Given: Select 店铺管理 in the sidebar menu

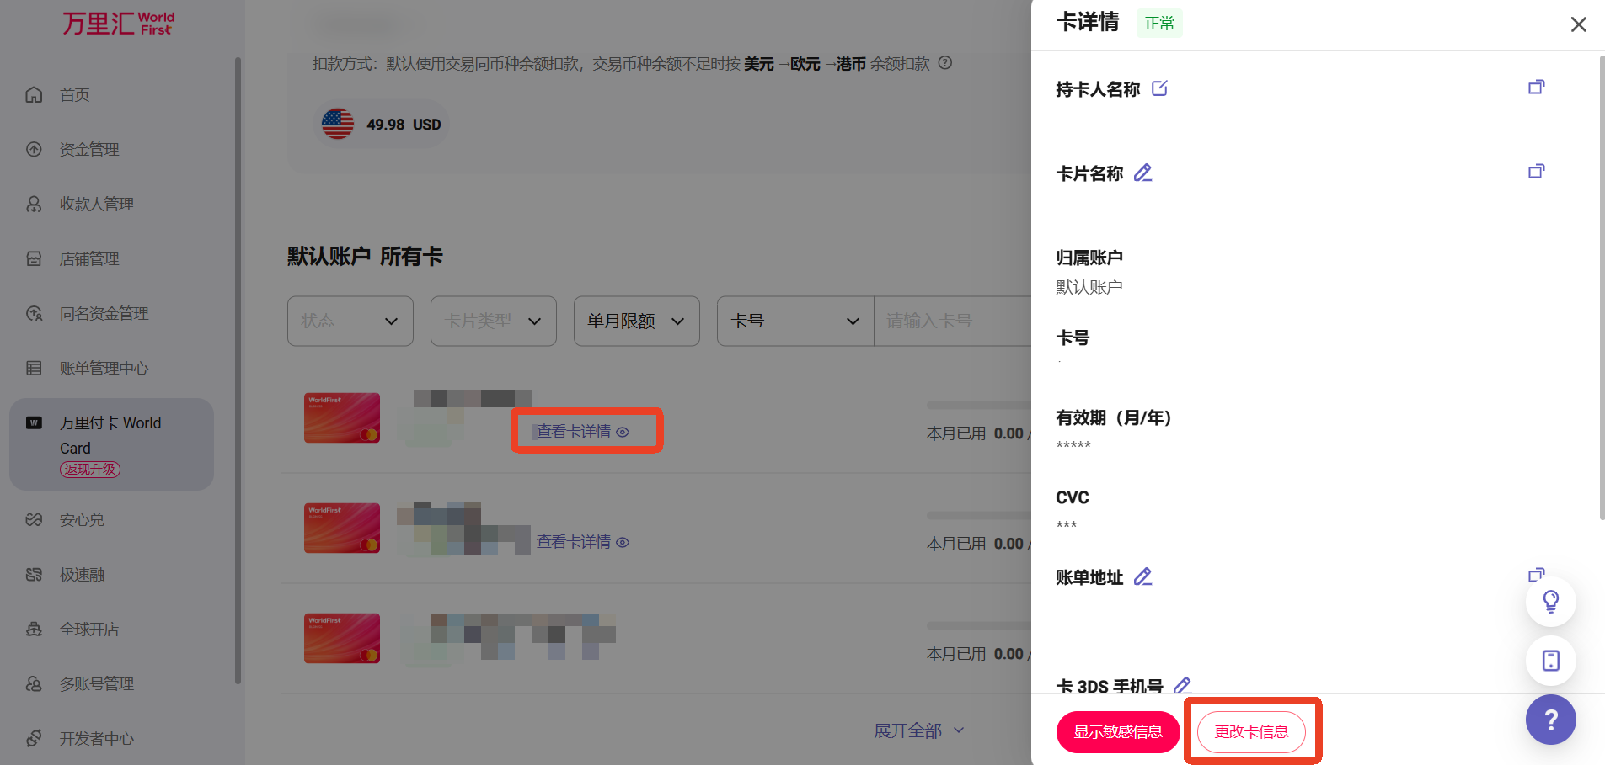Looking at the screenshot, I should (89, 259).
